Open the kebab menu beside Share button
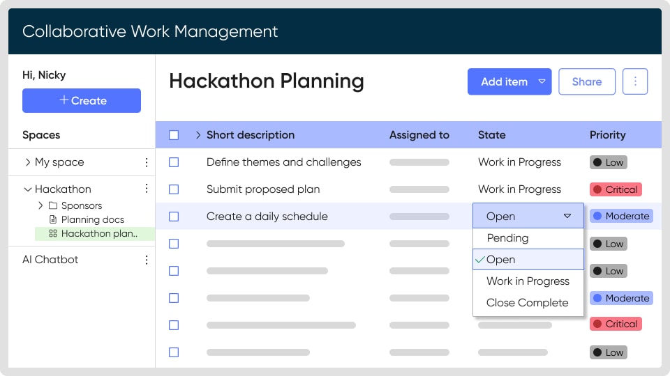The height and width of the screenshot is (376, 670). click(x=635, y=81)
